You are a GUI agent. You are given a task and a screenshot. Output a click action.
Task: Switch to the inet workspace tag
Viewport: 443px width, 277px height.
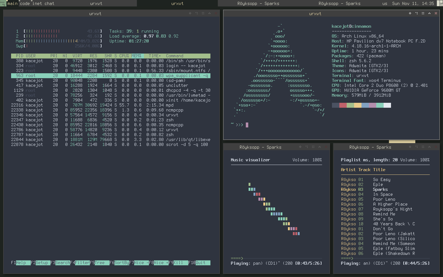[37, 3]
